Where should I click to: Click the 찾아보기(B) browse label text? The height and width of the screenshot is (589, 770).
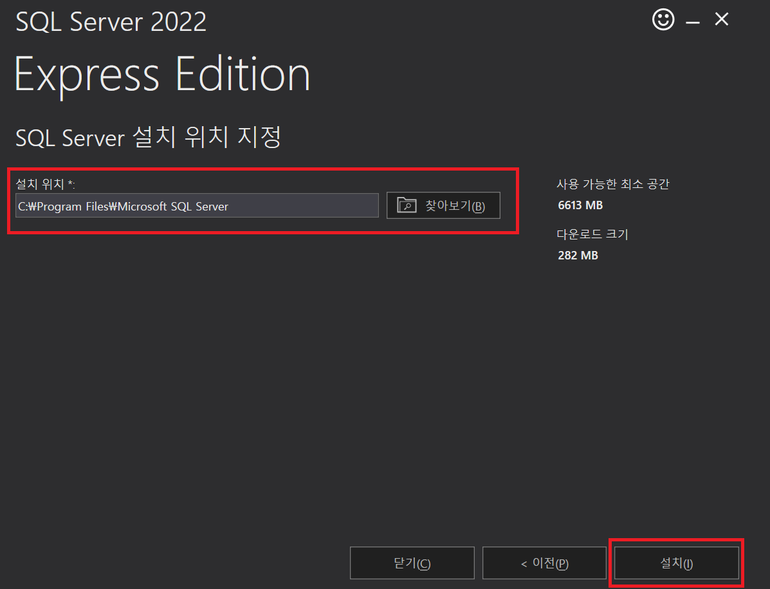tap(455, 206)
